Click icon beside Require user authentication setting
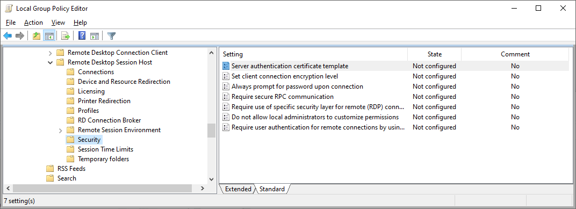The height and width of the screenshot is (209, 576). tap(226, 127)
